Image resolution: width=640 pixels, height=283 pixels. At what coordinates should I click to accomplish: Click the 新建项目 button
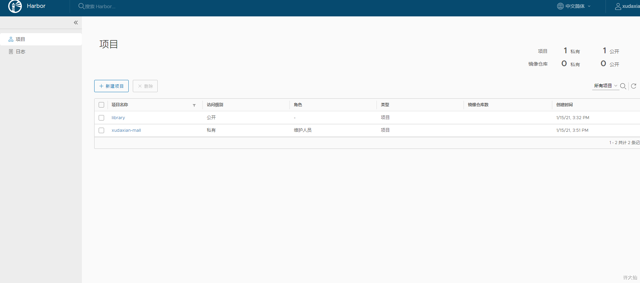point(111,86)
